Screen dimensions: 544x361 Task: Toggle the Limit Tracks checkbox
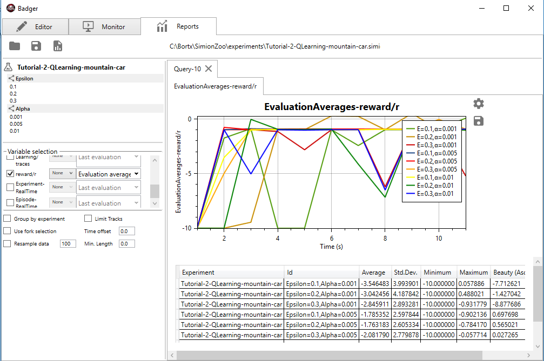tap(88, 218)
